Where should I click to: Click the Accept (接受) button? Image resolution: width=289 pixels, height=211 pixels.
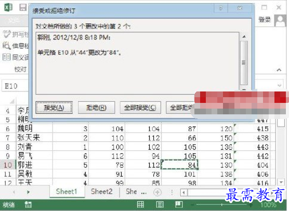[54, 108]
